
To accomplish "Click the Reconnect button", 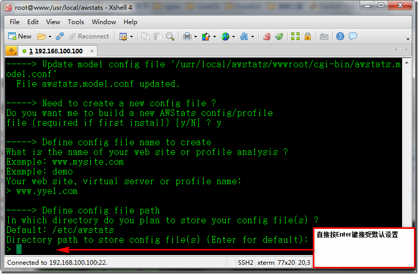I will 89,36.
